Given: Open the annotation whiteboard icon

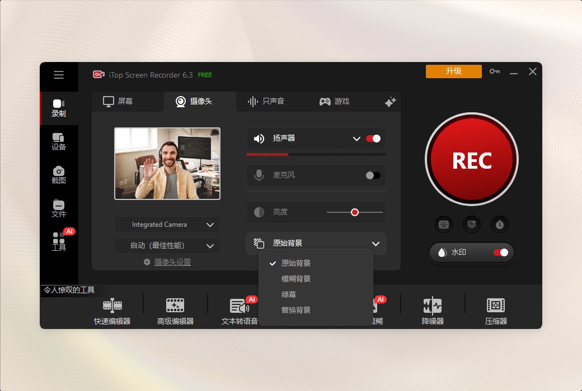Looking at the screenshot, I should pos(472,224).
